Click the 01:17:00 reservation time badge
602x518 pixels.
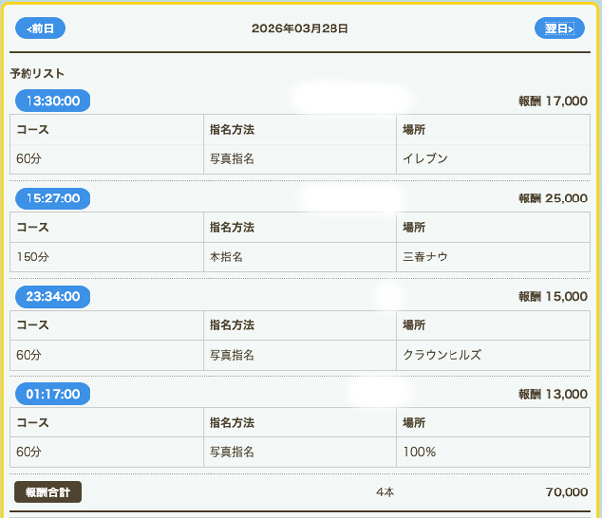point(53,394)
